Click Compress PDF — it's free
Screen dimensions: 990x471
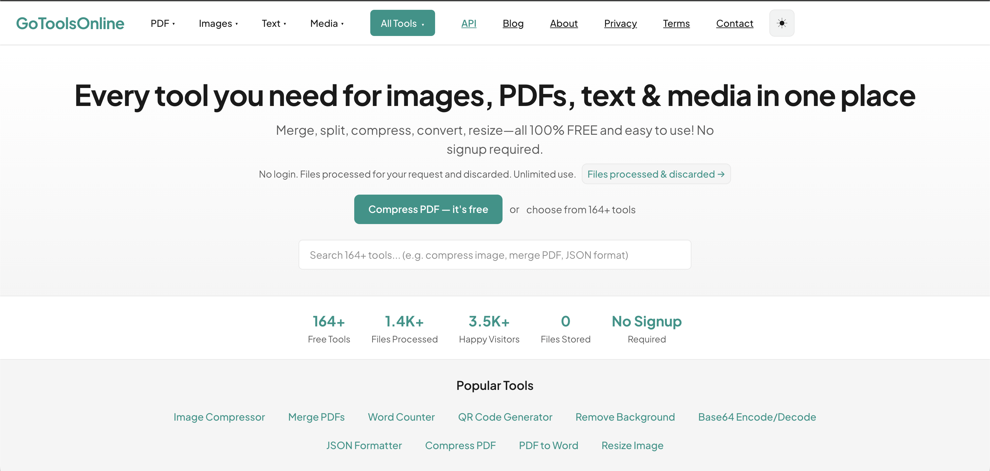(428, 209)
